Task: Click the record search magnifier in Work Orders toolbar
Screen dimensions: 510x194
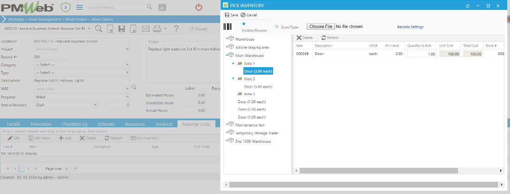Action: (x=99, y=28)
